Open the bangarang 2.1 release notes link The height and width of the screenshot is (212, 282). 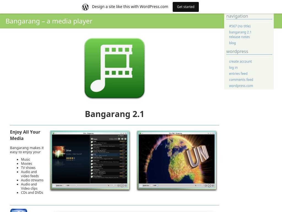[240, 35]
